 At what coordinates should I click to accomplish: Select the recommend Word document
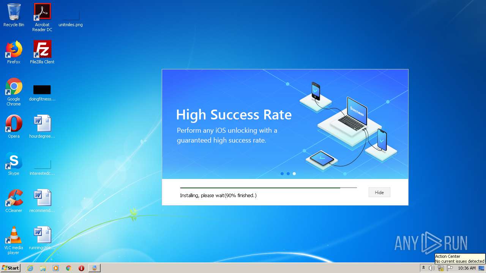(x=42, y=201)
